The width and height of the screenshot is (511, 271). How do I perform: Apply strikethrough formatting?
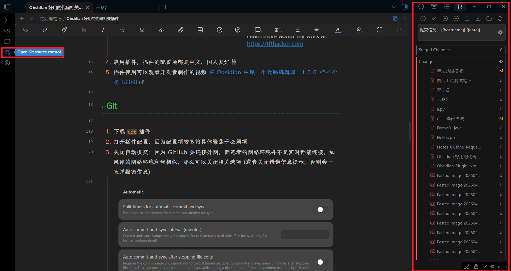coord(122,30)
